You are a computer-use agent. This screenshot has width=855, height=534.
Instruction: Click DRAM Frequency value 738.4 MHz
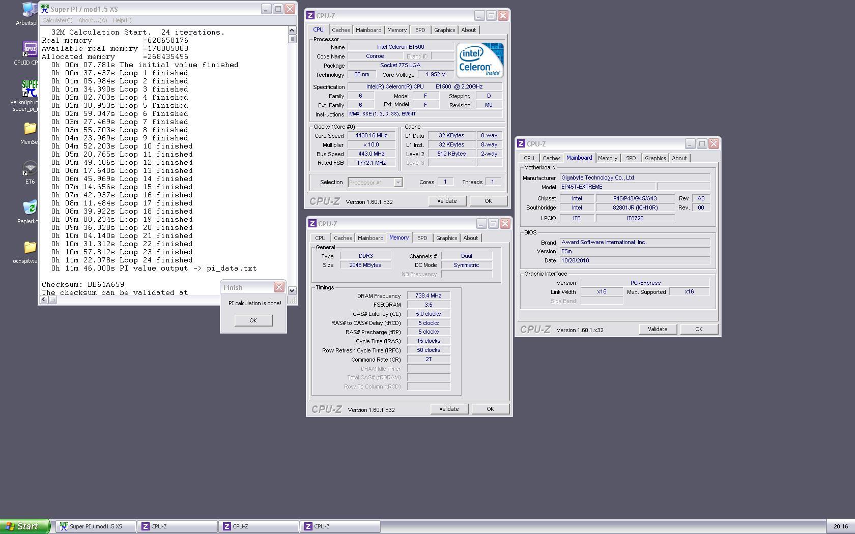click(429, 295)
